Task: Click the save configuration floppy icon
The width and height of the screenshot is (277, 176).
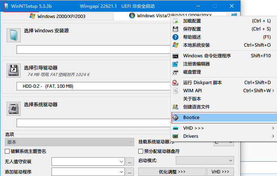Action: click(x=176, y=29)
